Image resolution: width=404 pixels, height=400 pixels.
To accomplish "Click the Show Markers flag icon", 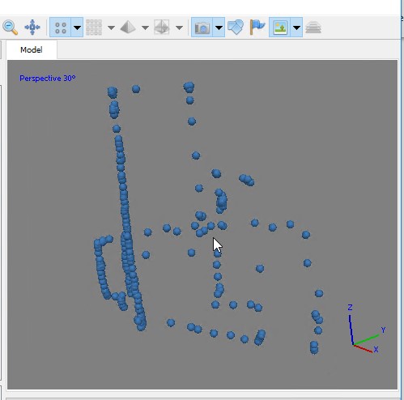I will (x=257, y=28).
